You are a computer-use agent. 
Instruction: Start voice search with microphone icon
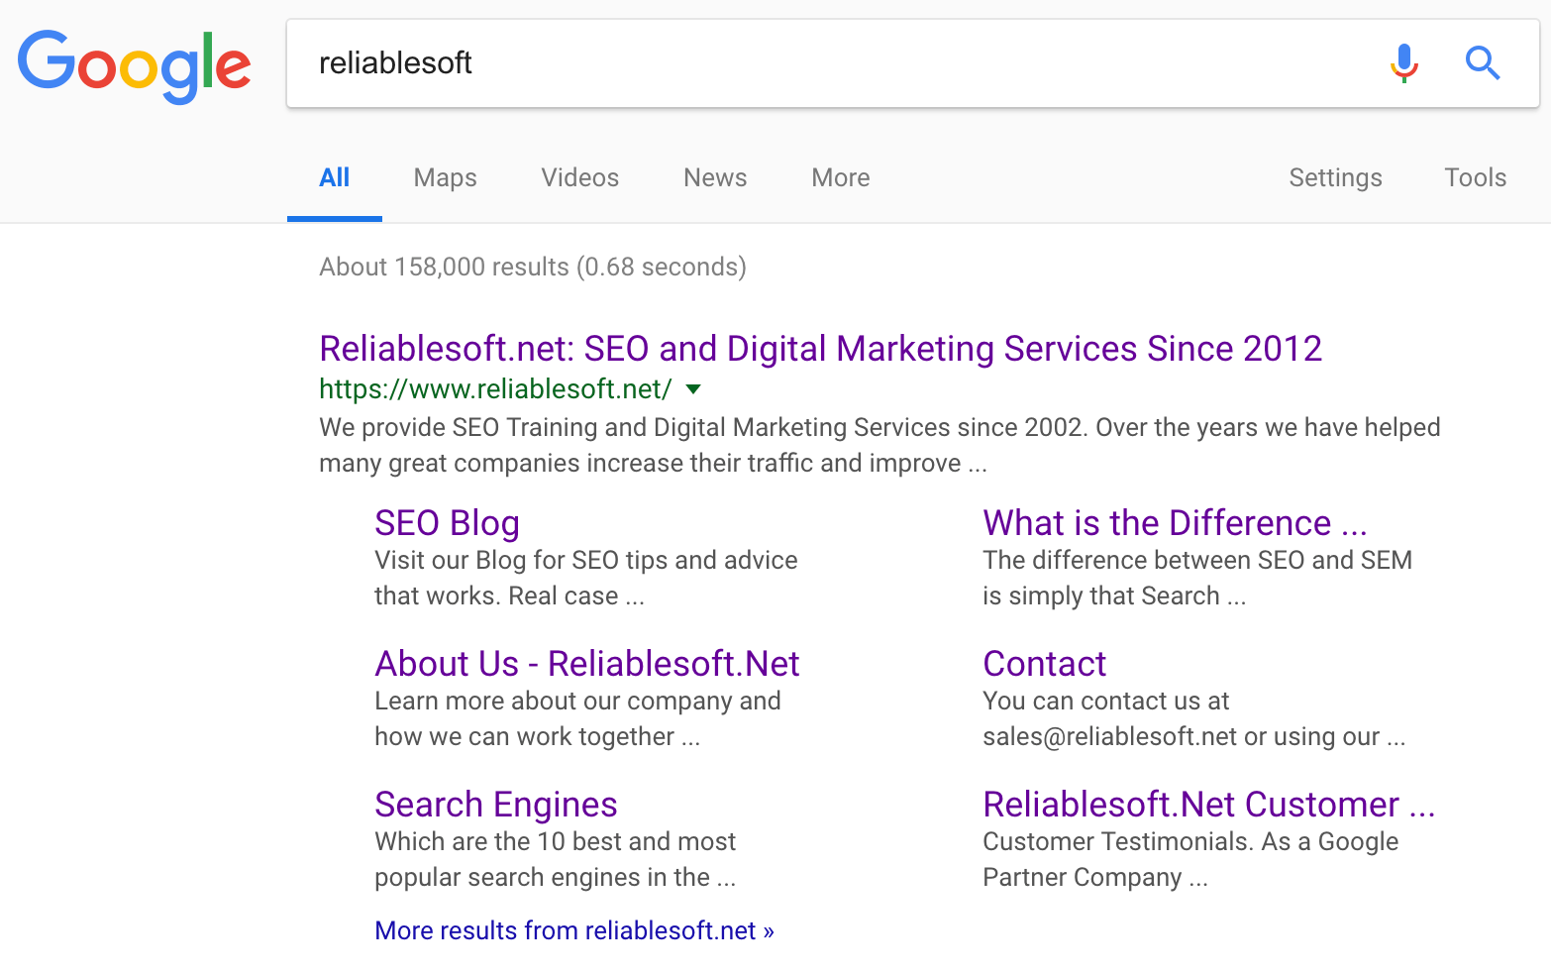coord(1403,63)
